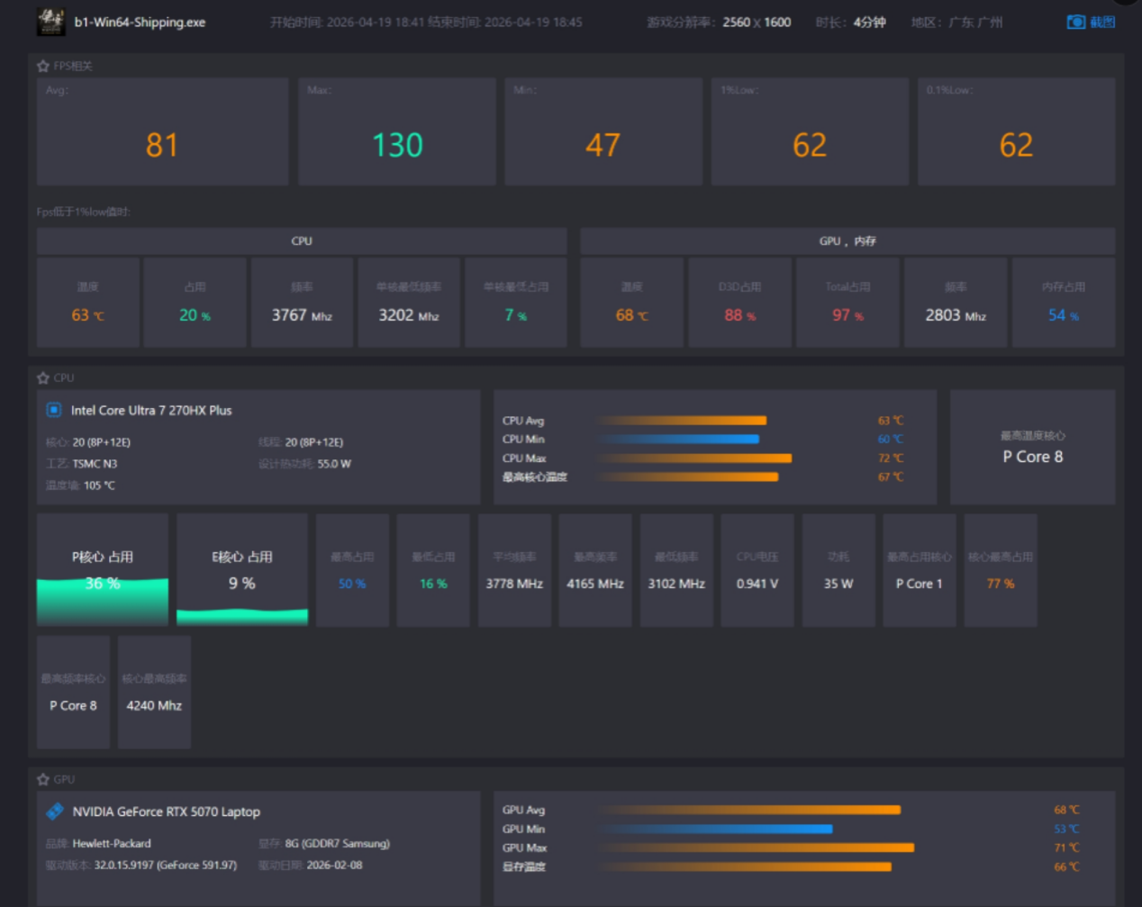Click the camera screenshot icon

click(1075, 22)
